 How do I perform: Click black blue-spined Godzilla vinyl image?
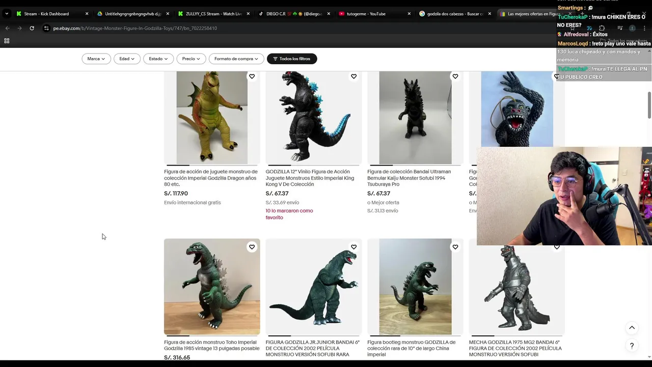coord(314,118)
